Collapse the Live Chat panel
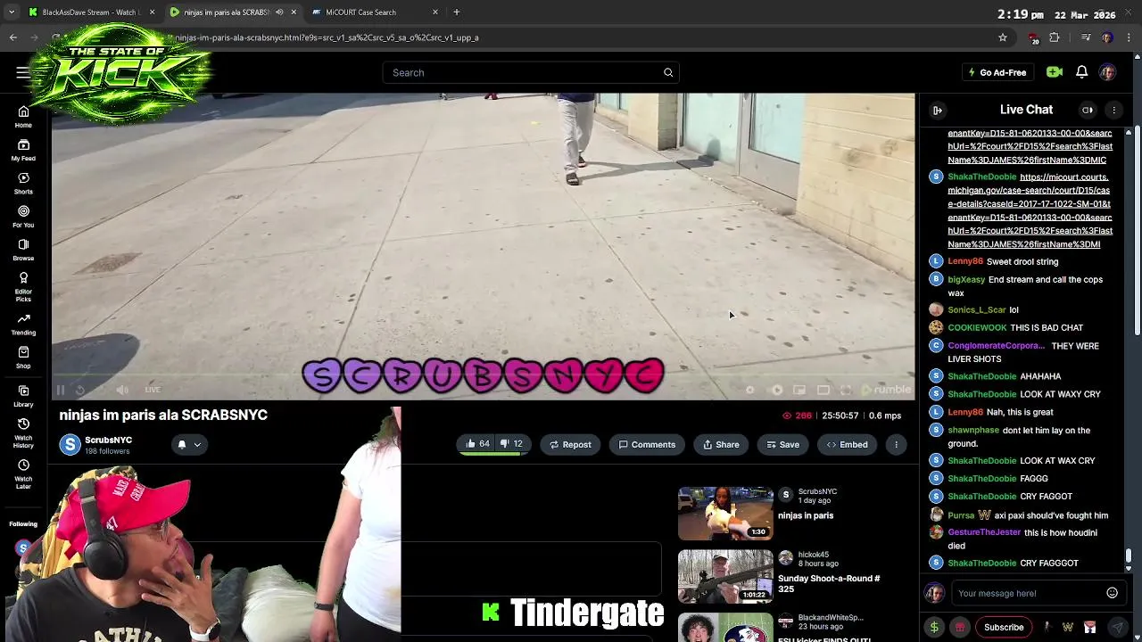This screenshot has height=642, width=1142. (938, 110)
